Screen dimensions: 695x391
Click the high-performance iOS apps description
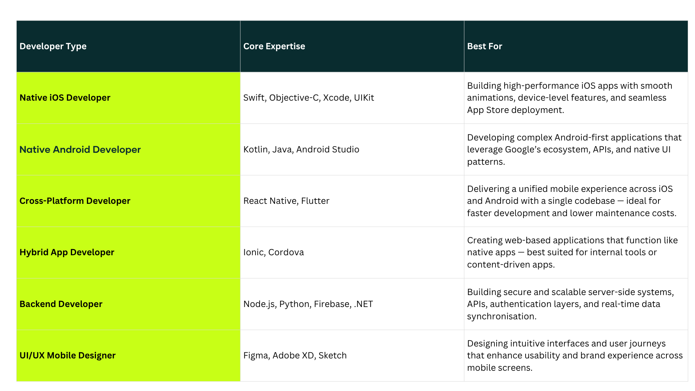(x=569, y=98)
